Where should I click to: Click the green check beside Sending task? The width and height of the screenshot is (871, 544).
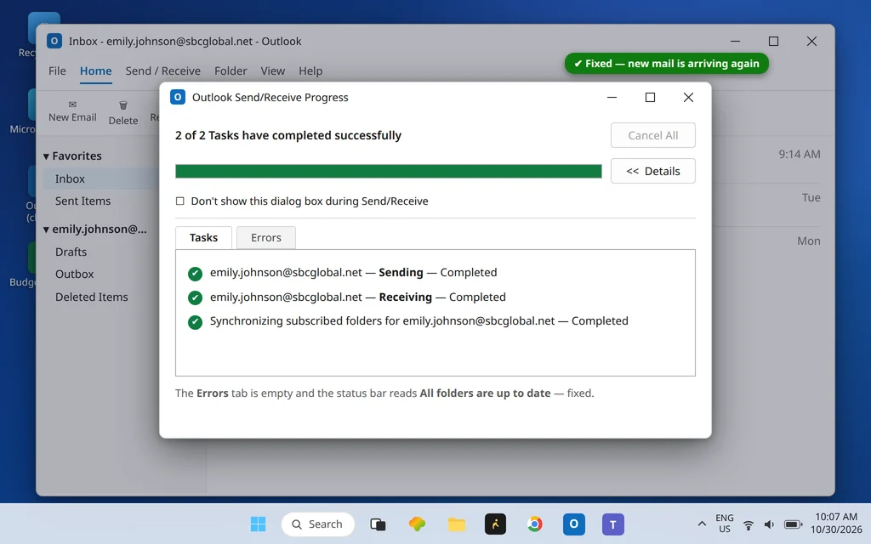[195, 273]
